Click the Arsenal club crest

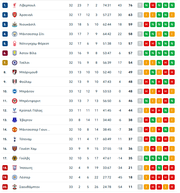15,15
